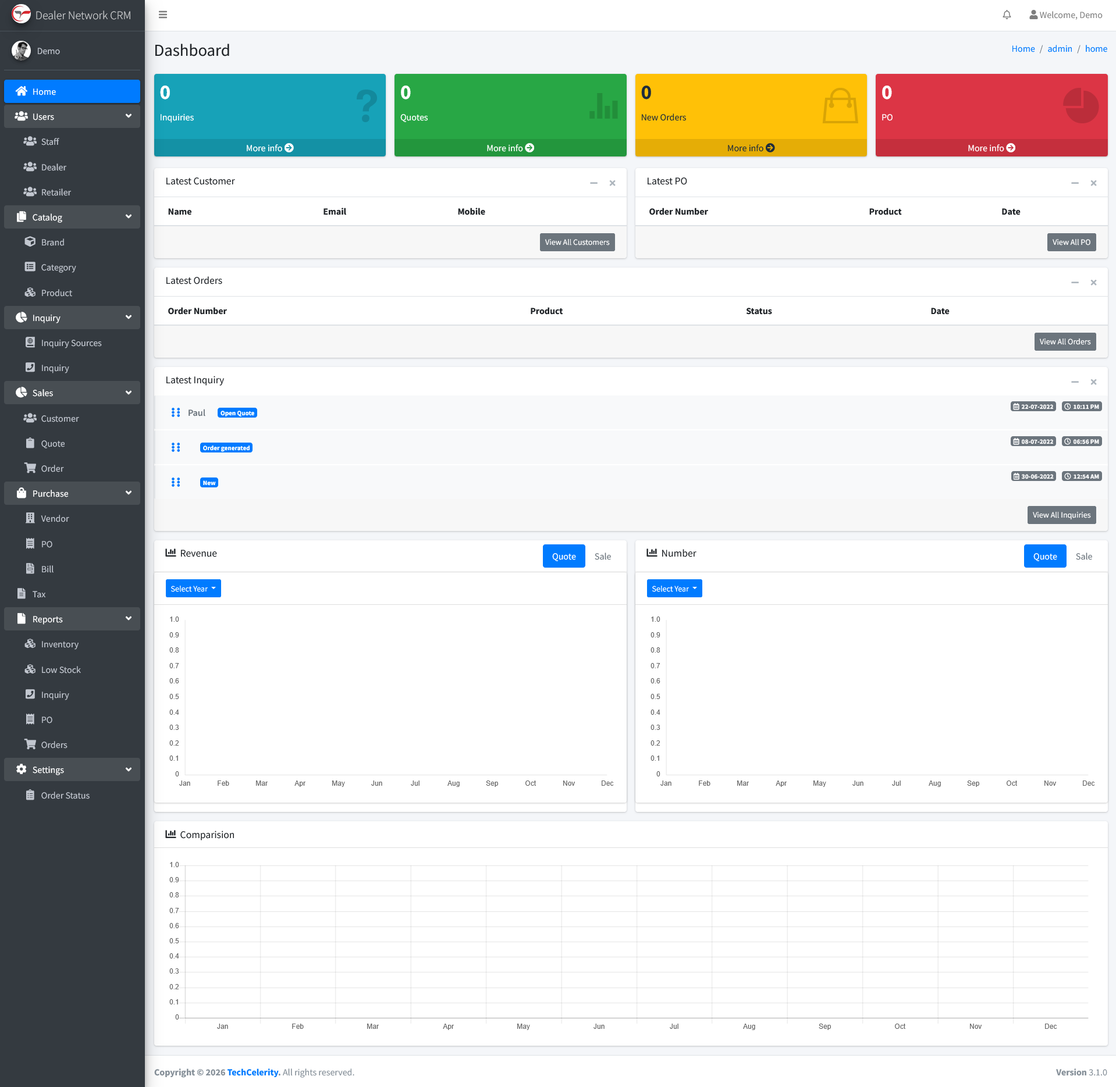Click the Home breadcrumb link
Screen dimensions: 1116x1087
click(1023, 49)
